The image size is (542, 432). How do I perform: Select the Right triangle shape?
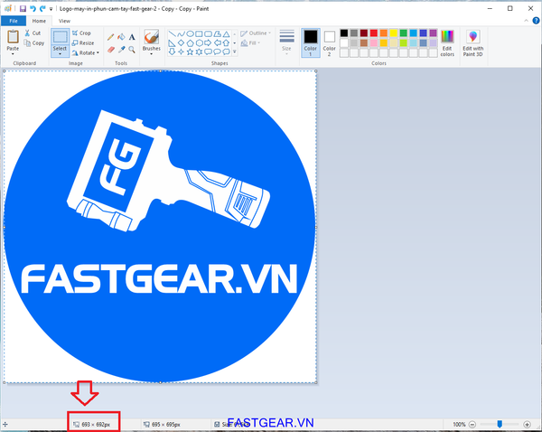point(172,42)
